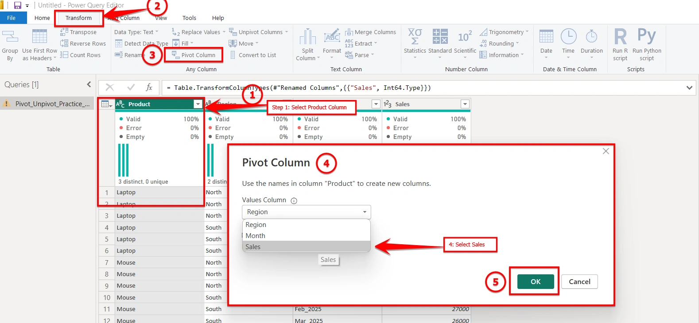Collapse the Queries pane
The height and width of the screenshot is (323, 699).
coord(89,84)
